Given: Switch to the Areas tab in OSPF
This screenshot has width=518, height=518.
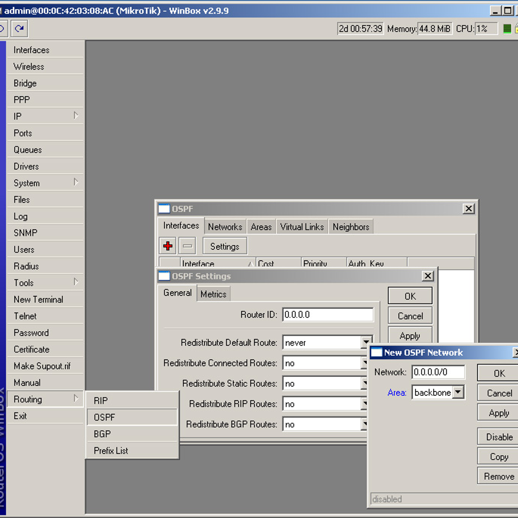Looking at the screenshot, I should 261,227.
